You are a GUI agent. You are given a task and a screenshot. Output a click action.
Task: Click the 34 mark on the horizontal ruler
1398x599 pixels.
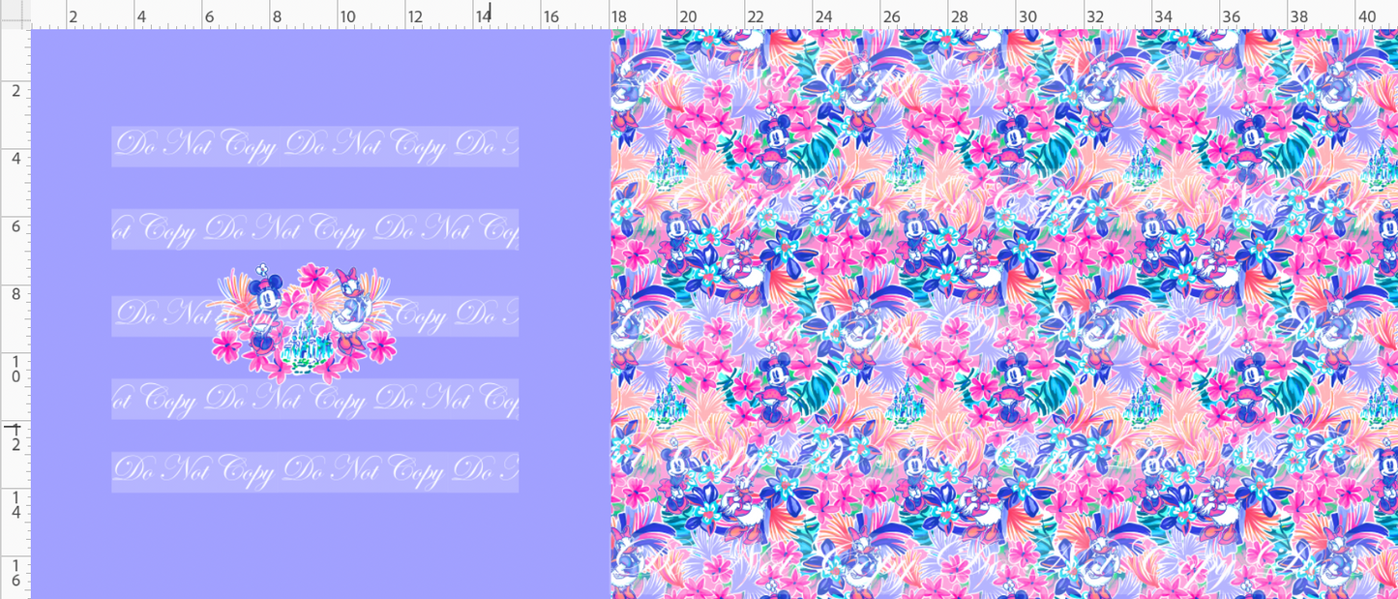pos(1163,16)
